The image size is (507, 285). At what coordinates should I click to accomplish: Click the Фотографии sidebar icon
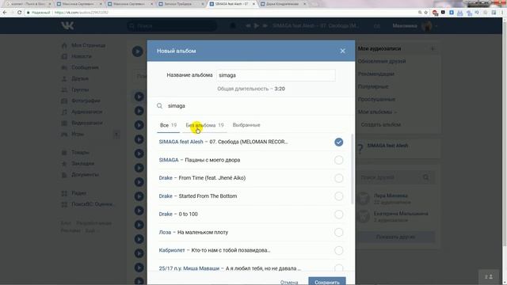click(x=64, y=101)
